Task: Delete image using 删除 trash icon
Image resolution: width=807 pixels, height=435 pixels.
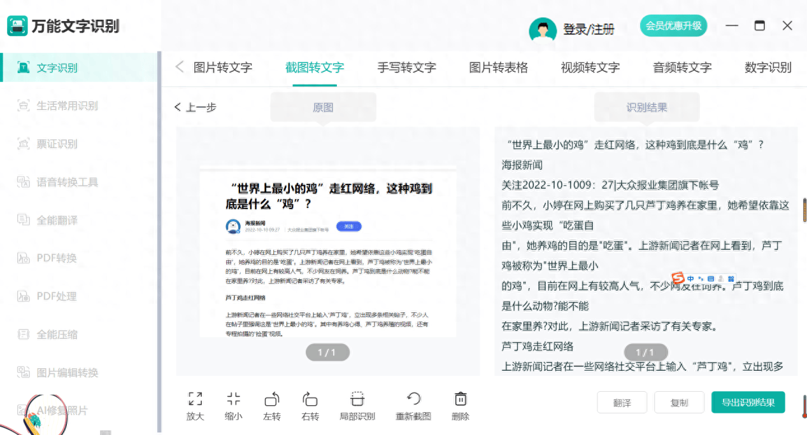Action: pyautogui.click(x=460, y=399)
